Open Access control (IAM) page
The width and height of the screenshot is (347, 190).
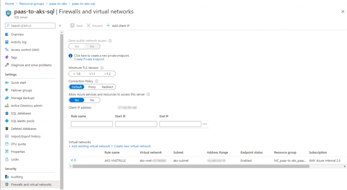click(x=25, y=50)
